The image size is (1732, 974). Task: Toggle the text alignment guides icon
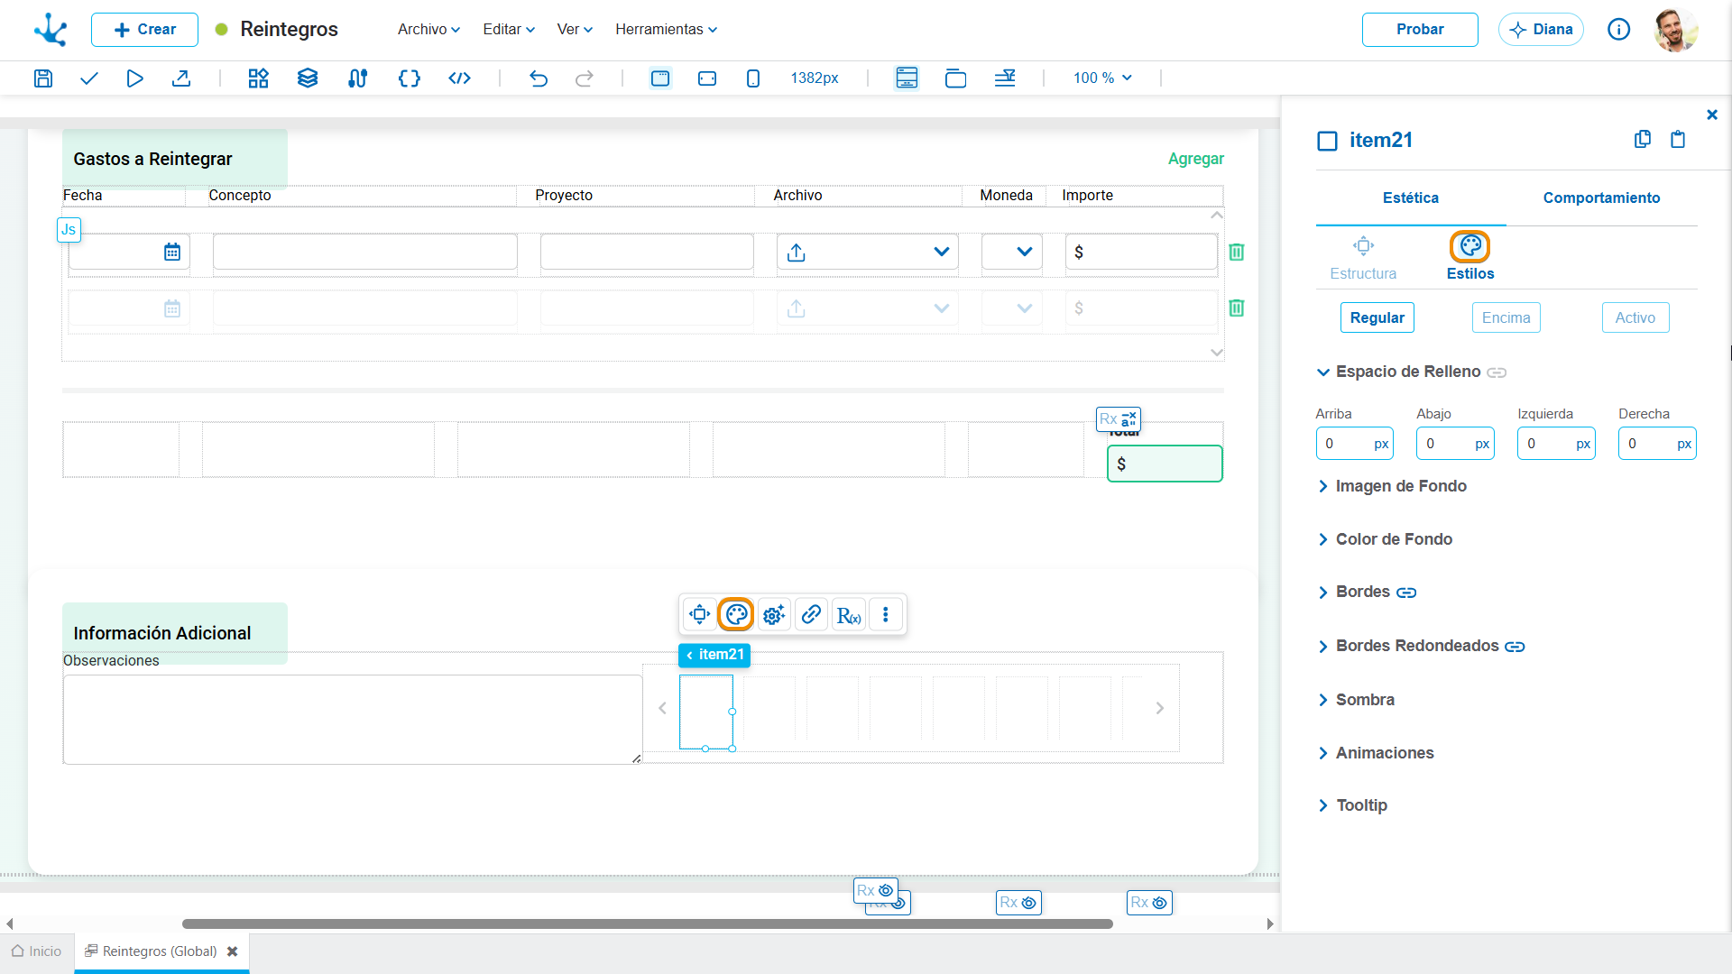1005,78
